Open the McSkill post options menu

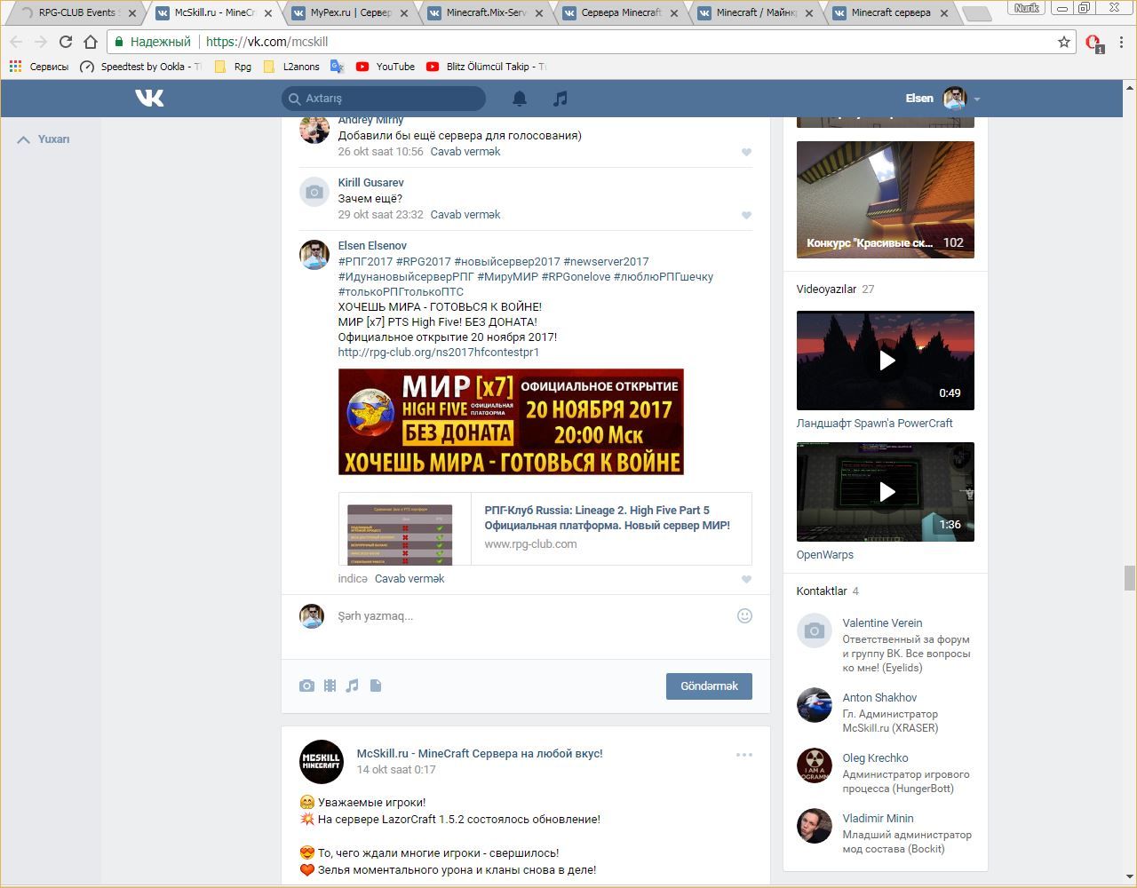click(x=743, y=755)
